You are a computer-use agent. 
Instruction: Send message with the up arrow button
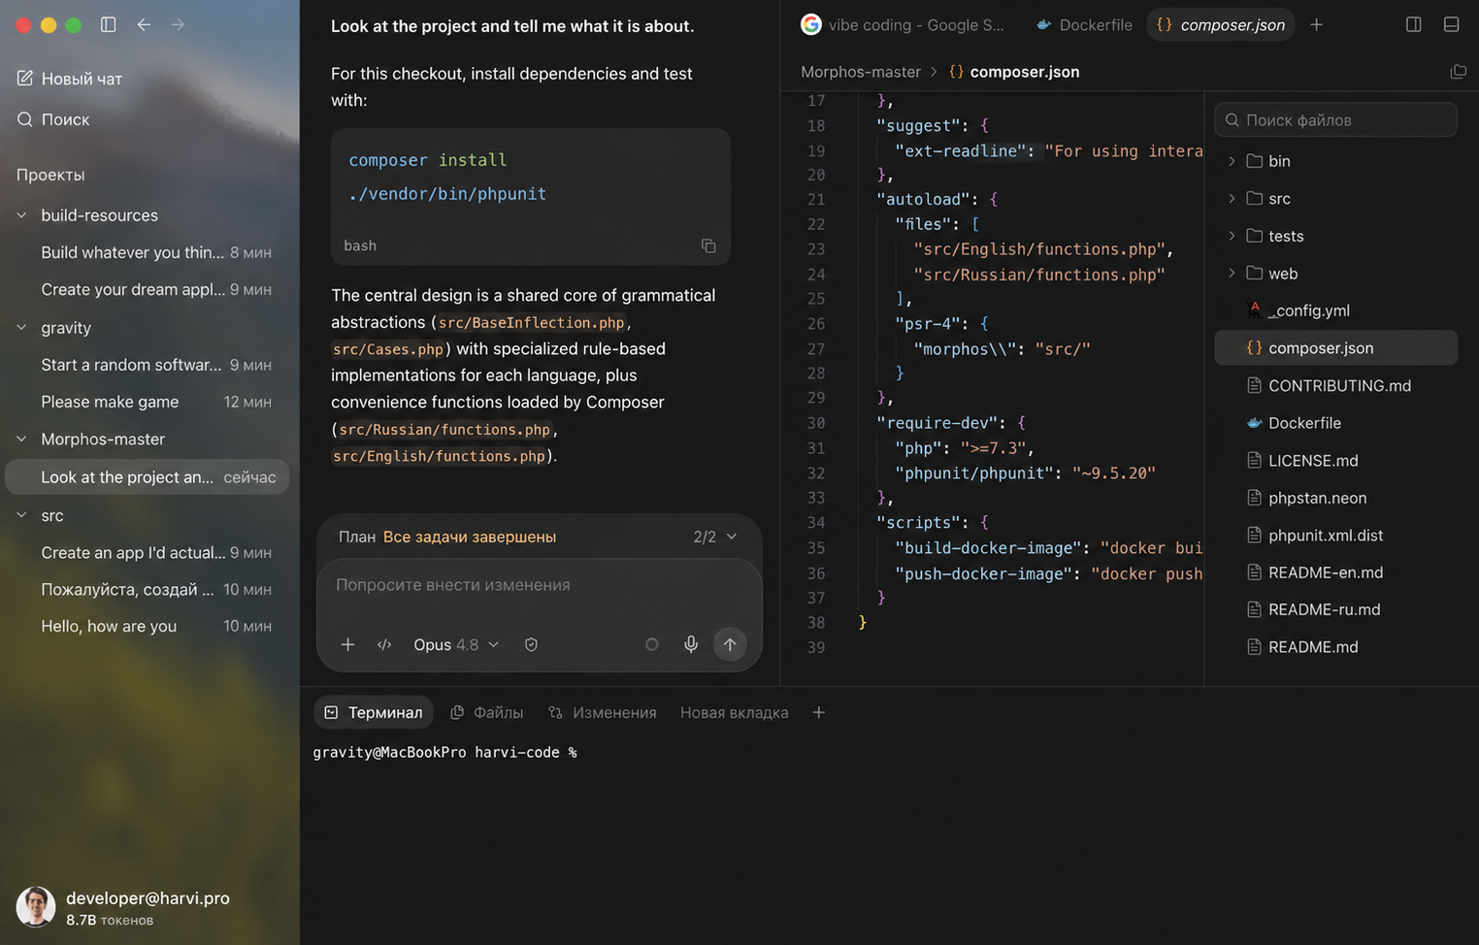(x=730, y=644)
